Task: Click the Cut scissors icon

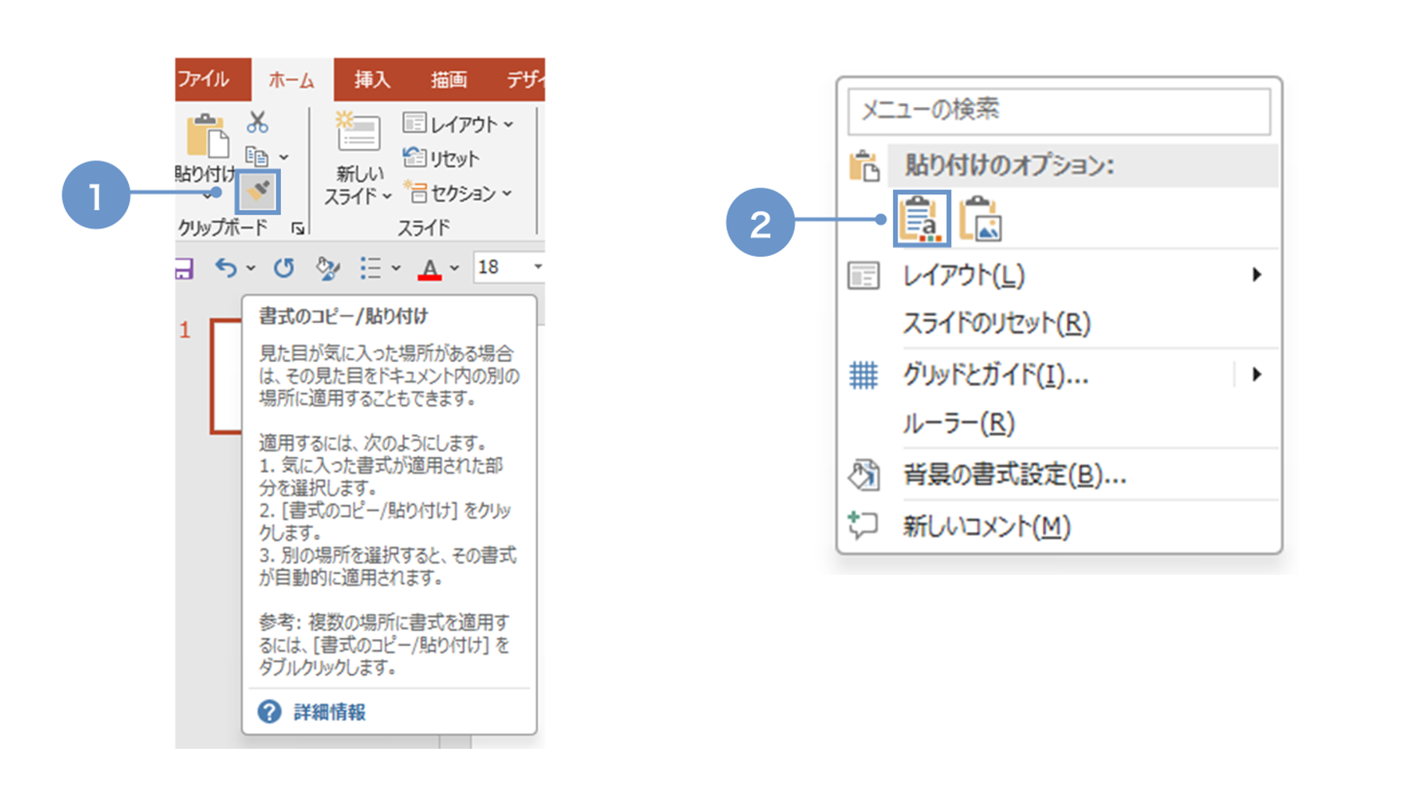Action: [258, 122]
